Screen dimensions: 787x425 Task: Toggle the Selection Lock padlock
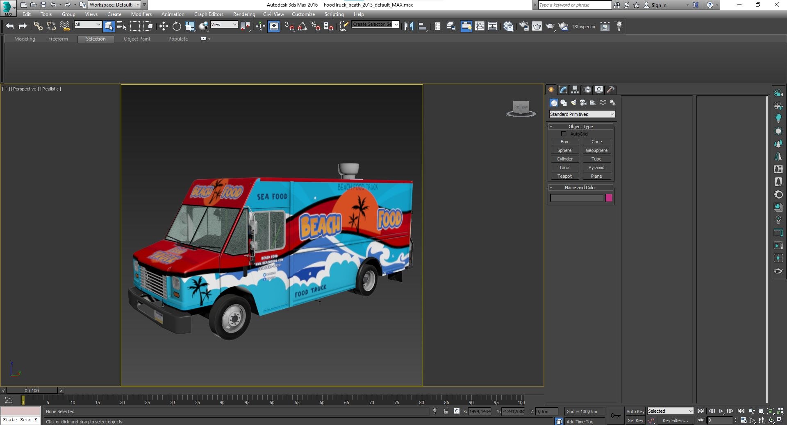(446, 411)
